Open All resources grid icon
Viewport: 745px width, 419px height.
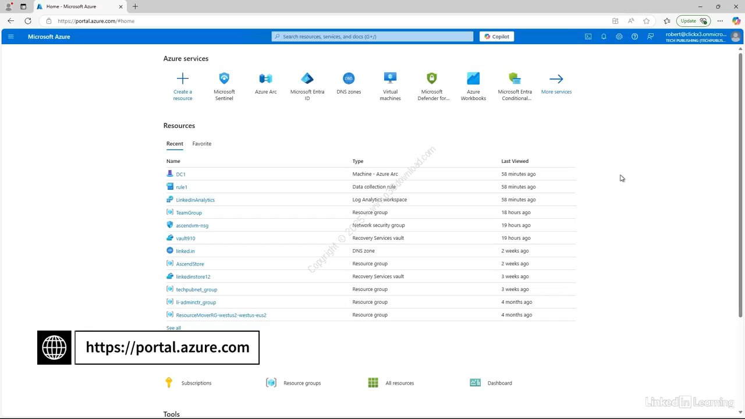(373, 382)
